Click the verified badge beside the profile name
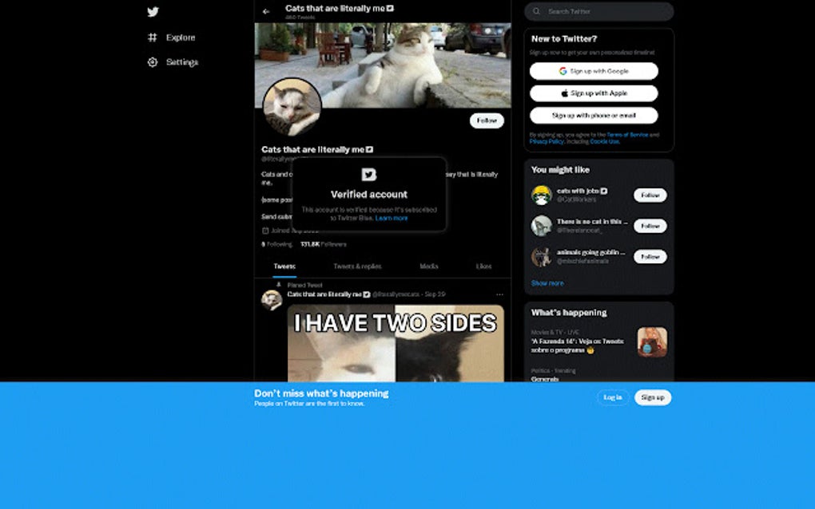Screen dimensions: 815x509 pyautogui.click(x=370, y=149)
